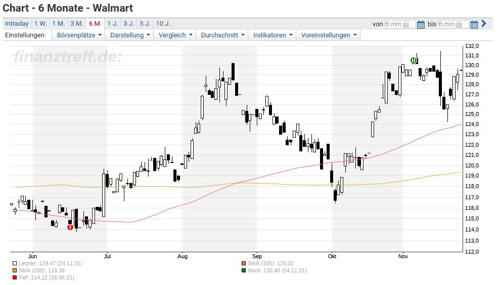
Task: Click the red Tief legend swatch
Action: (15, 277)
